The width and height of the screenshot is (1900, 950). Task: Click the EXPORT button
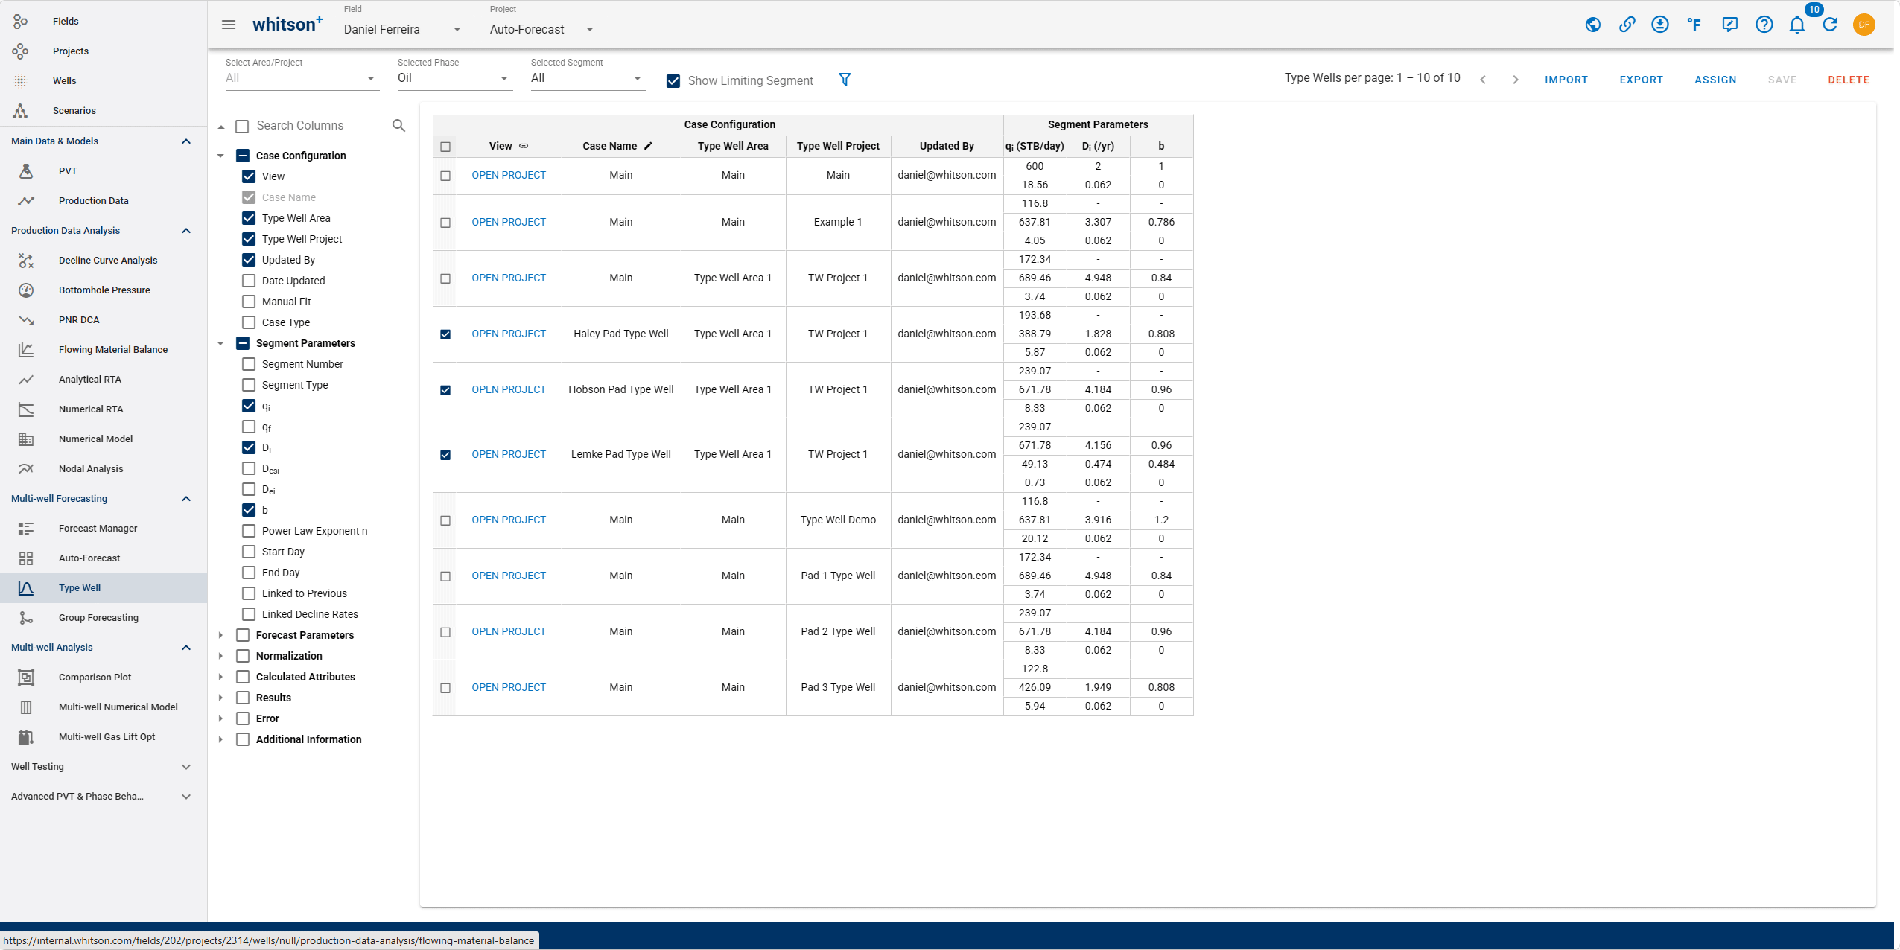pyautogui.click(x=1641, y=80)
